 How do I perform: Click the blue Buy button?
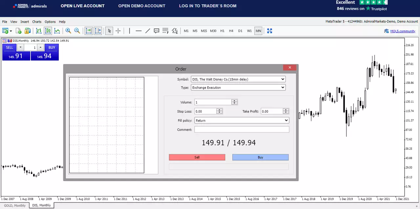coord(261,157)
